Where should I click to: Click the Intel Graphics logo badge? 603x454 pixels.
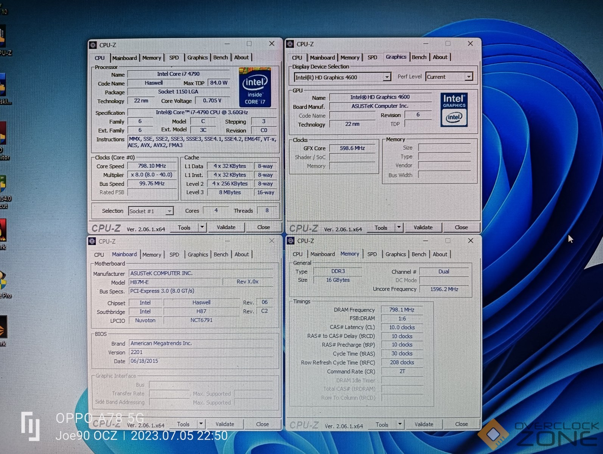(x=454, y=110)
